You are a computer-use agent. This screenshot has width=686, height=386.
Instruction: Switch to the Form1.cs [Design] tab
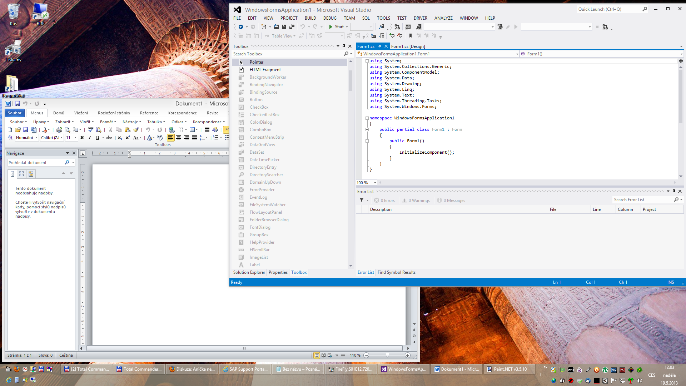pyautogui.click(x=408, y=46)
